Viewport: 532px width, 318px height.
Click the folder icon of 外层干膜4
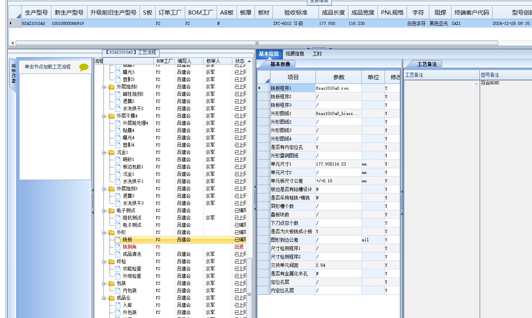[112, 116]
